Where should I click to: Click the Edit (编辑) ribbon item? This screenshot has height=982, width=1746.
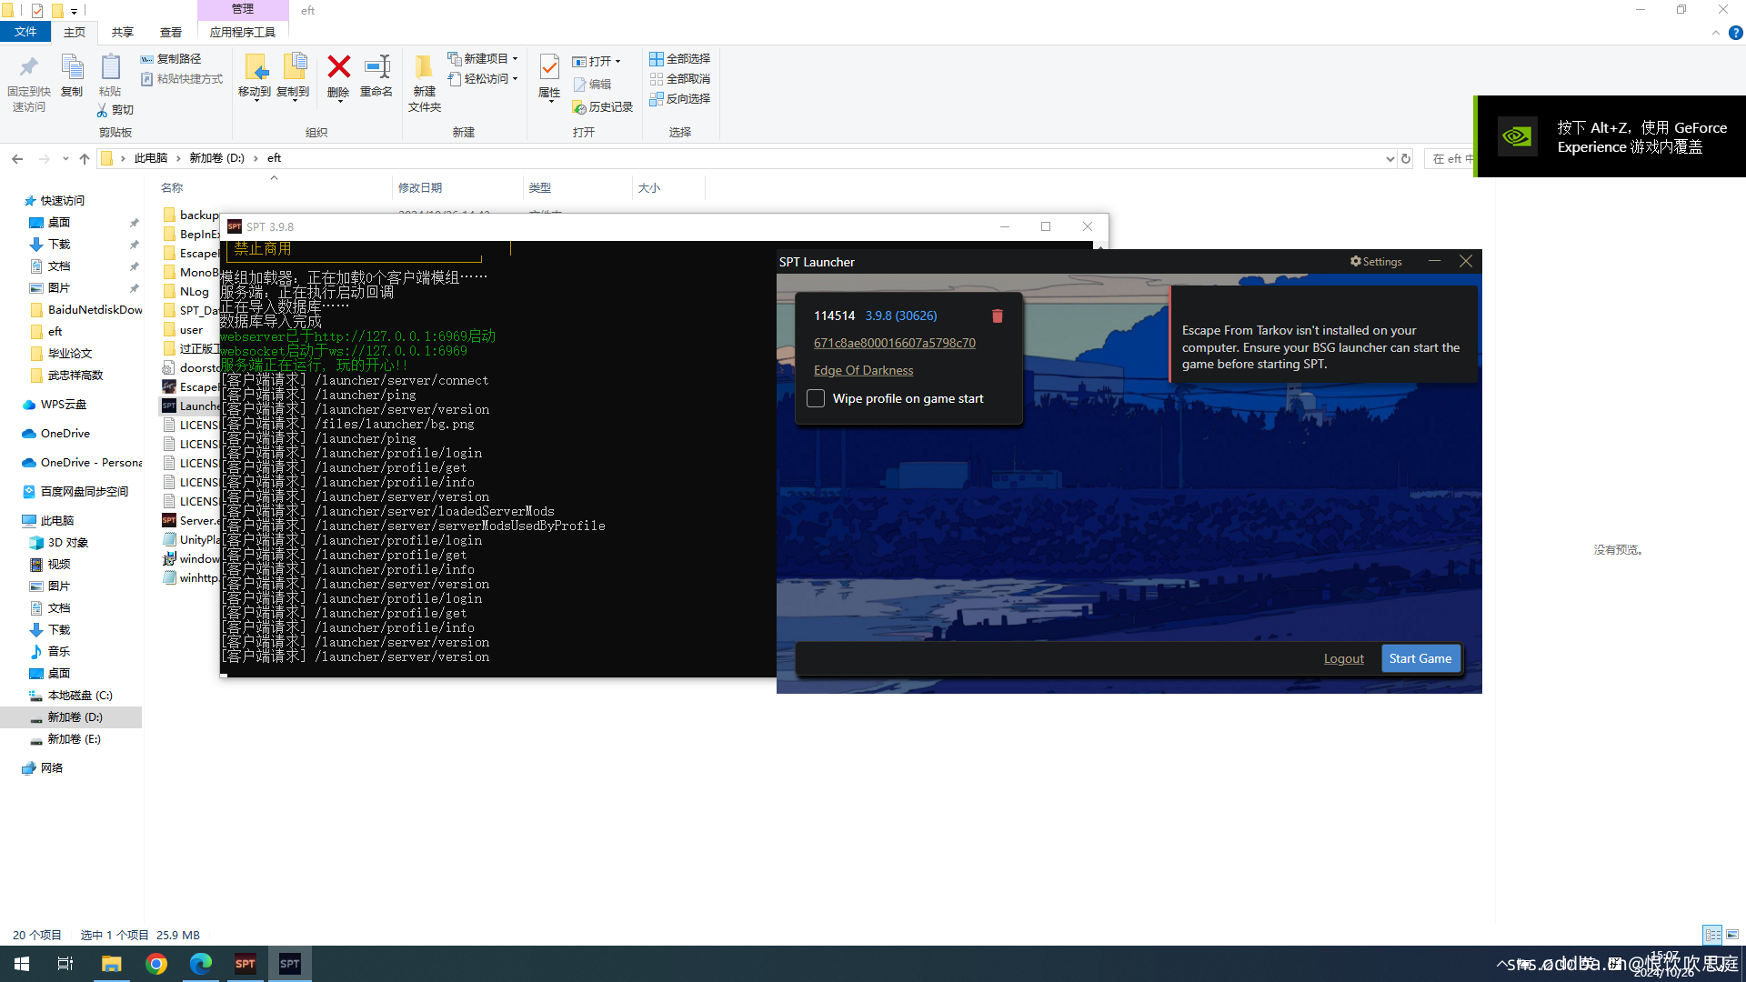coord(592,85)
